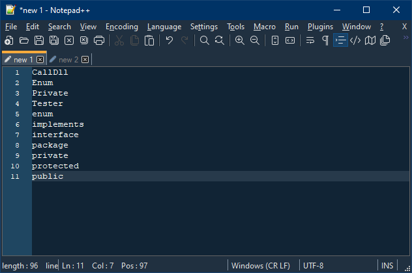Image resolution: width=412 pixels, height=273 pixels.
Task: Open the Run menu
Action: (x=291, y=27)
